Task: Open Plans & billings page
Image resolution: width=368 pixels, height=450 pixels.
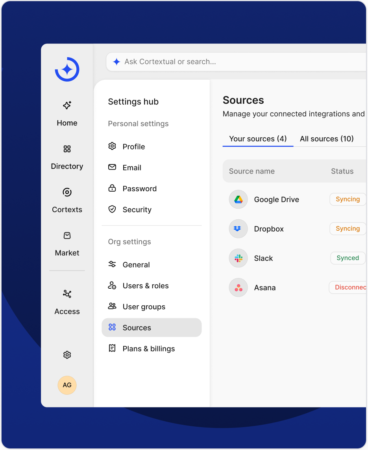Action: 148,349
